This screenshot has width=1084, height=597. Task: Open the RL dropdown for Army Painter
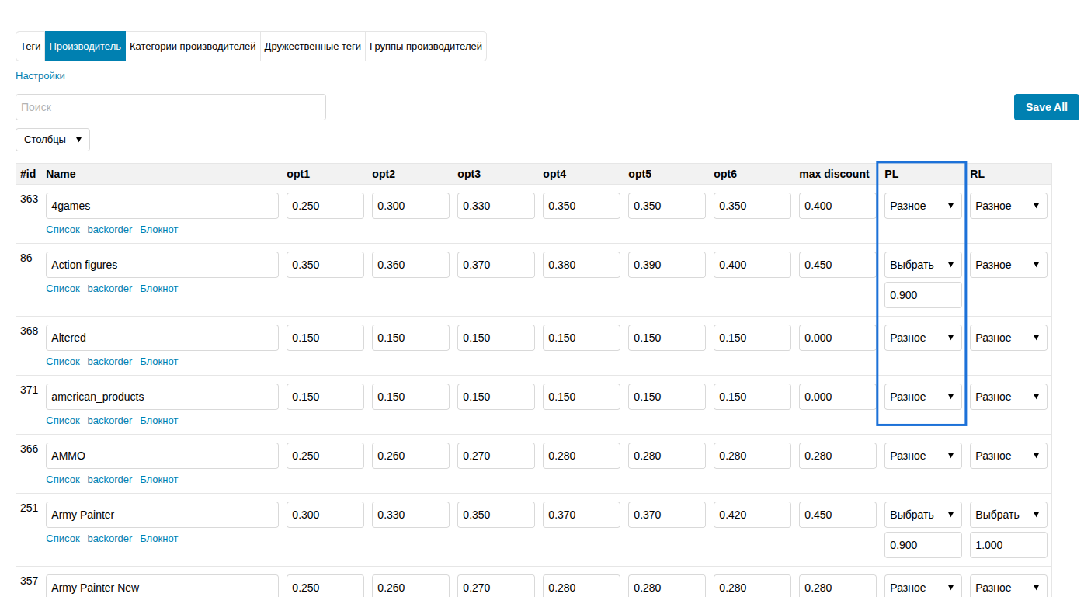[x=1008, y=514]
